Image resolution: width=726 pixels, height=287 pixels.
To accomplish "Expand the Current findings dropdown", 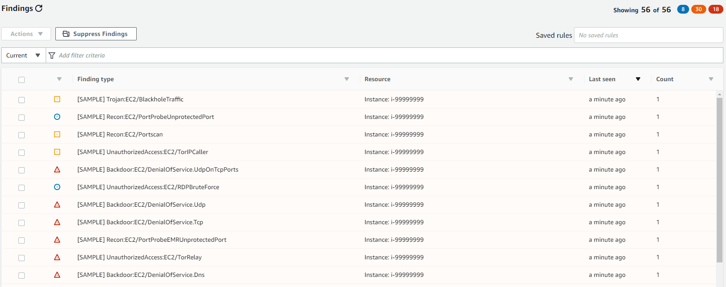I will point(23,55).
